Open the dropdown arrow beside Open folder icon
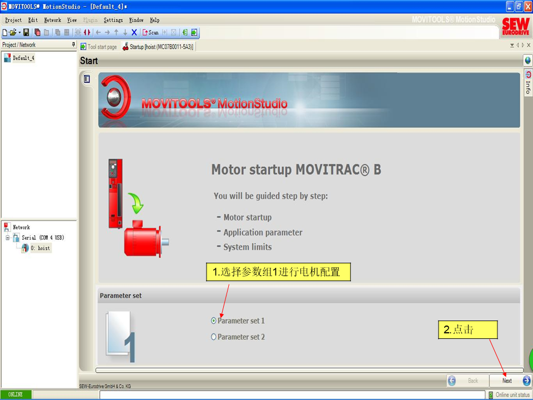This screenshot has height=400, width=533. (19, 33)
